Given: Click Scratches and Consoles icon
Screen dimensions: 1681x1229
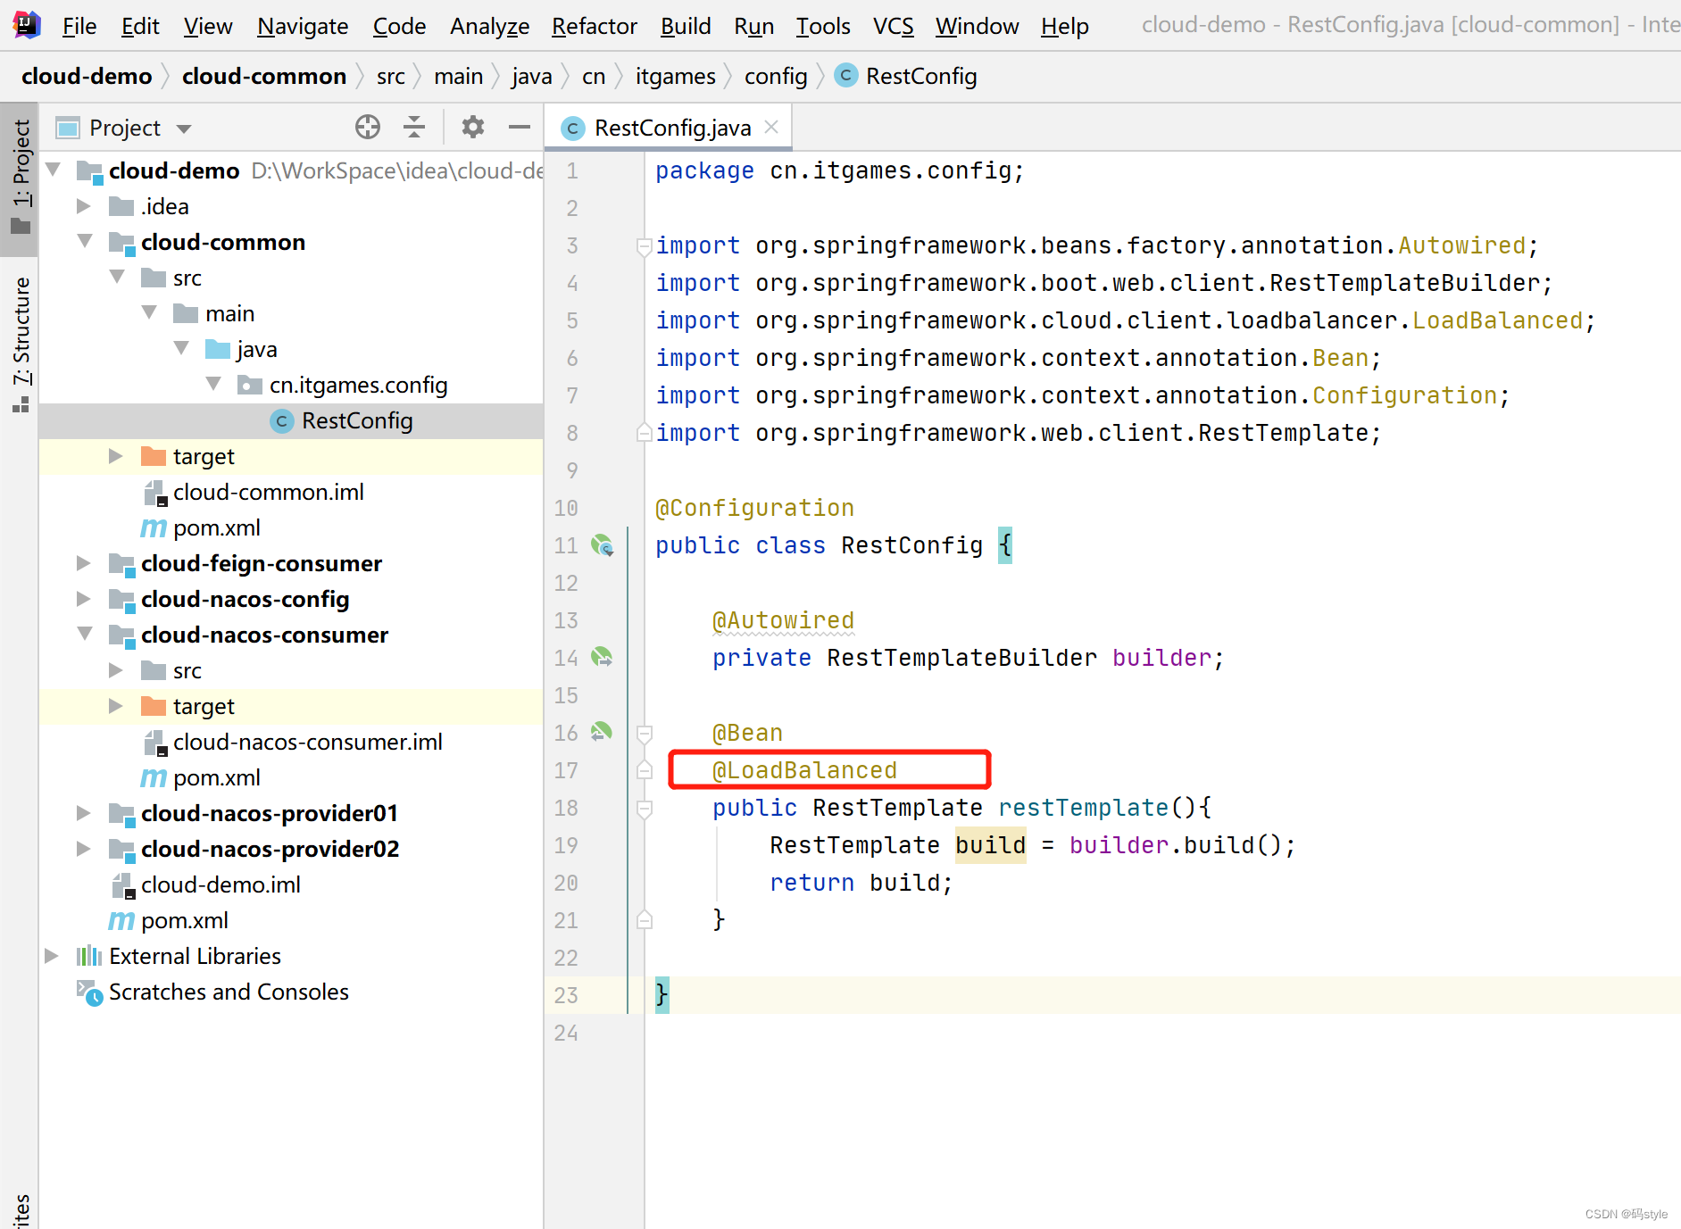Looking at the screenshot, I should coord(89,992).
